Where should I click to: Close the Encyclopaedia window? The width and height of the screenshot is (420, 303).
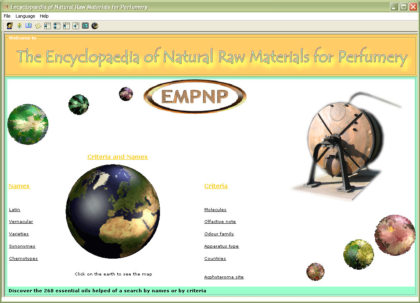[x=413, y=7]
